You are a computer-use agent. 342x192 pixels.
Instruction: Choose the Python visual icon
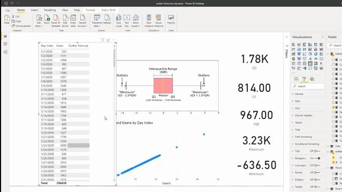click(293, 68)
